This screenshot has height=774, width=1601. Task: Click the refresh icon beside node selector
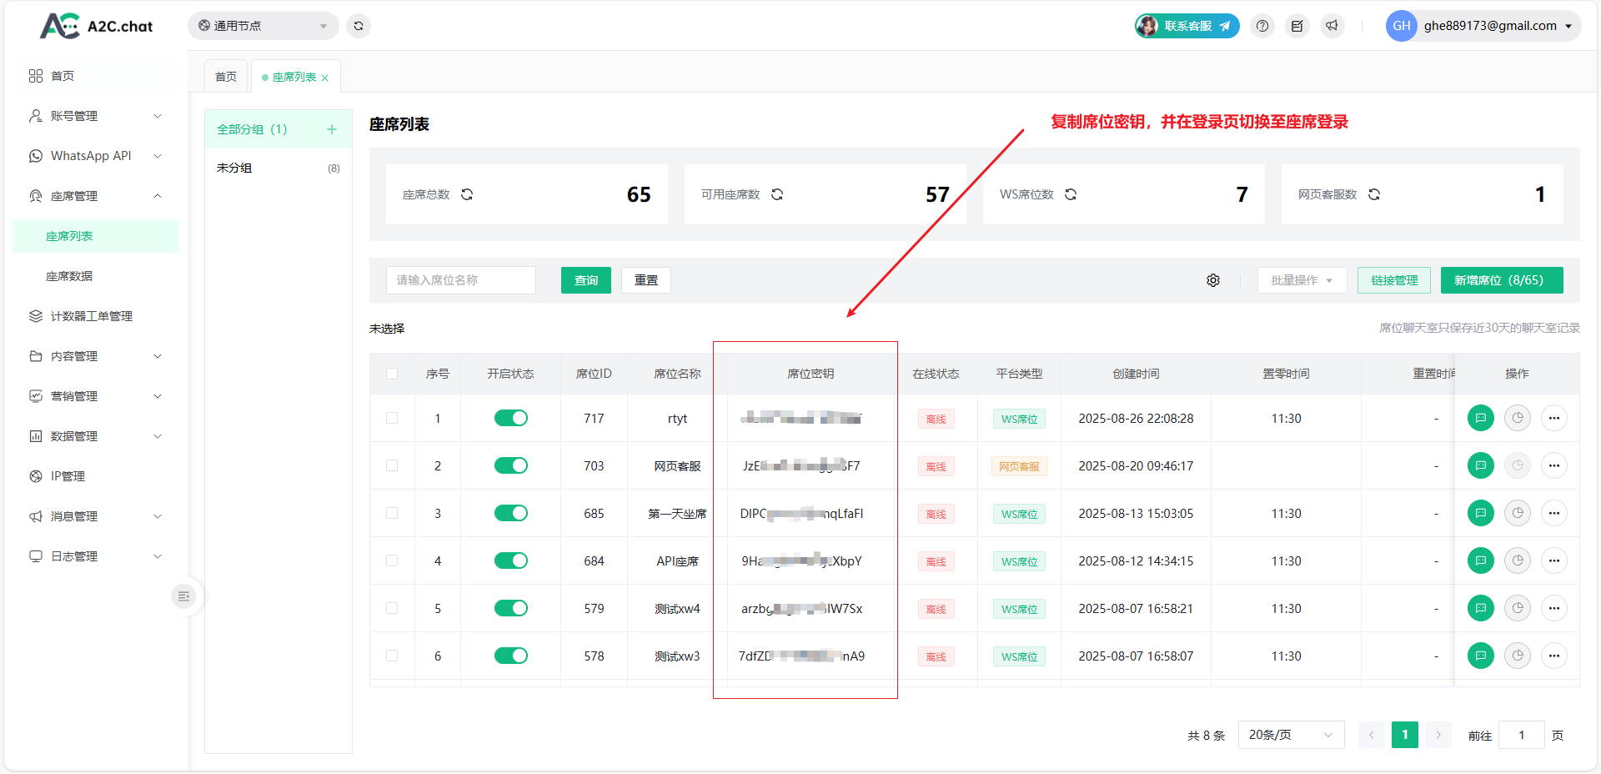coord(359,26)
